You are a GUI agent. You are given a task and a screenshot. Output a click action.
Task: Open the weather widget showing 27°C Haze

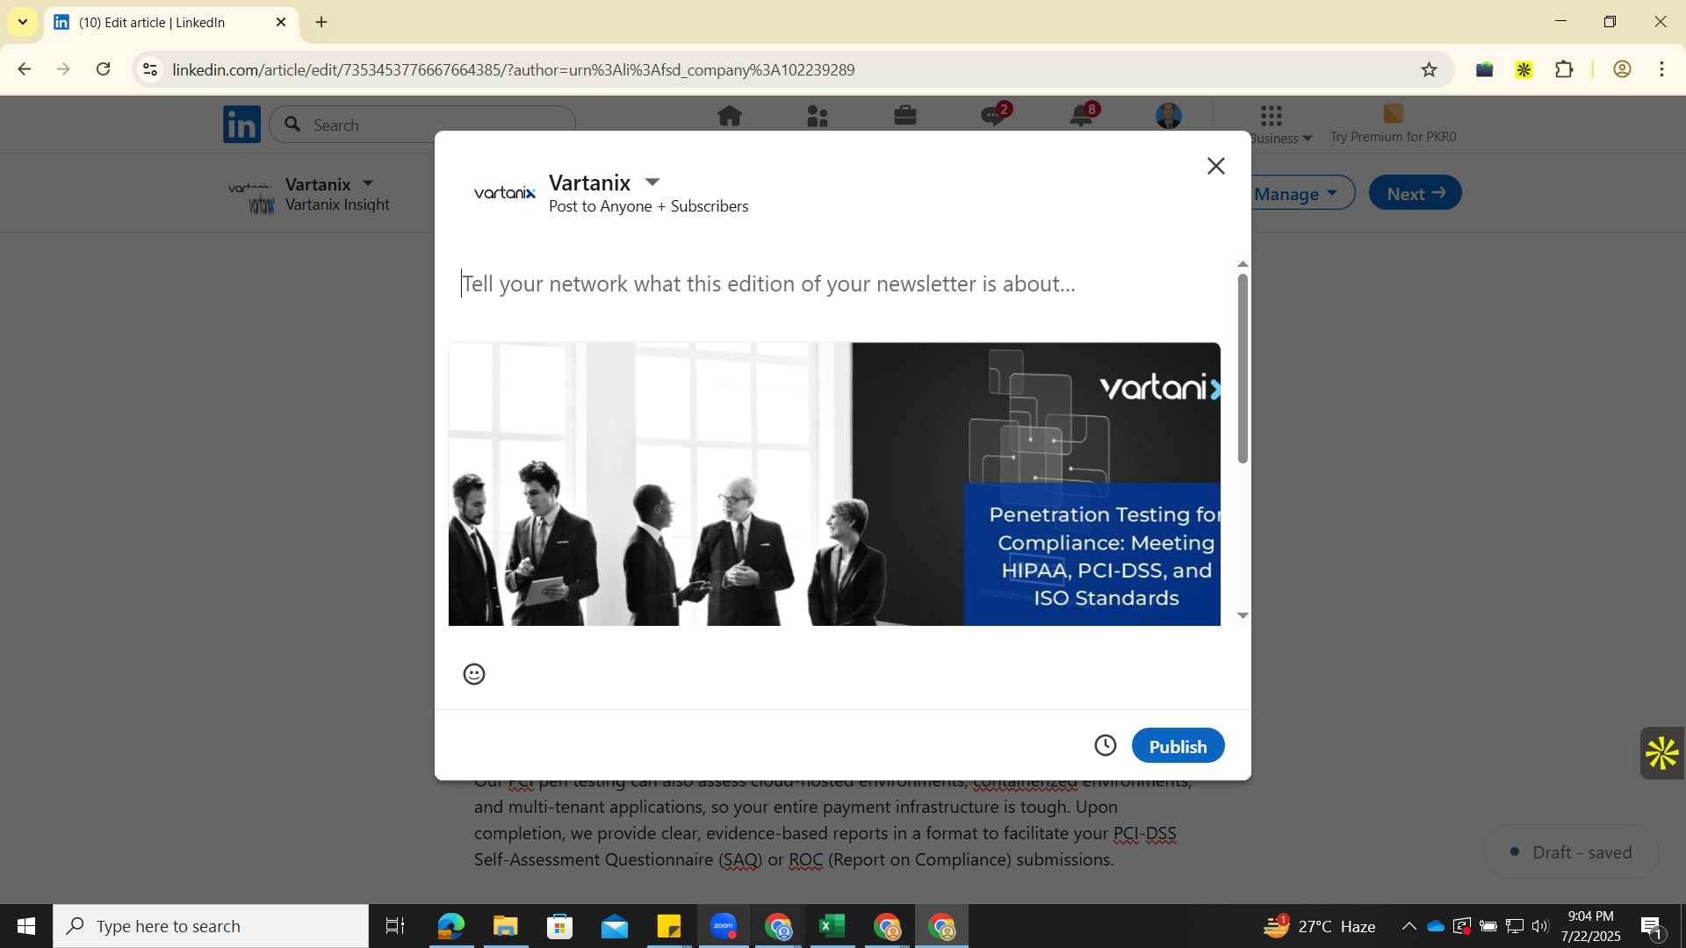1320,926
